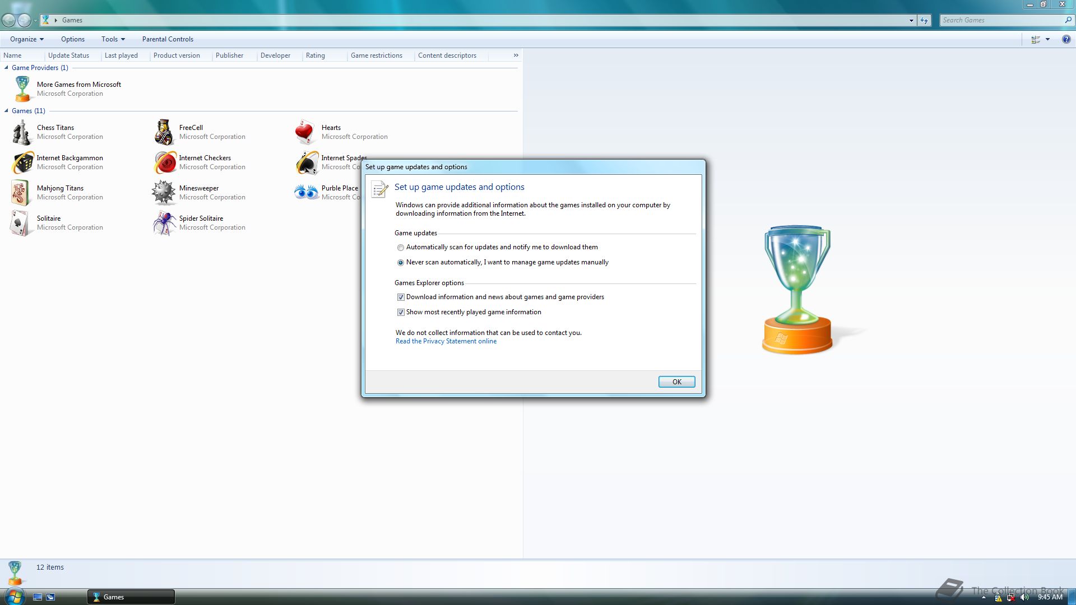The image size is (1076, 605).
Task: Click the Content descriptors column header
Action: pos(451,55)
